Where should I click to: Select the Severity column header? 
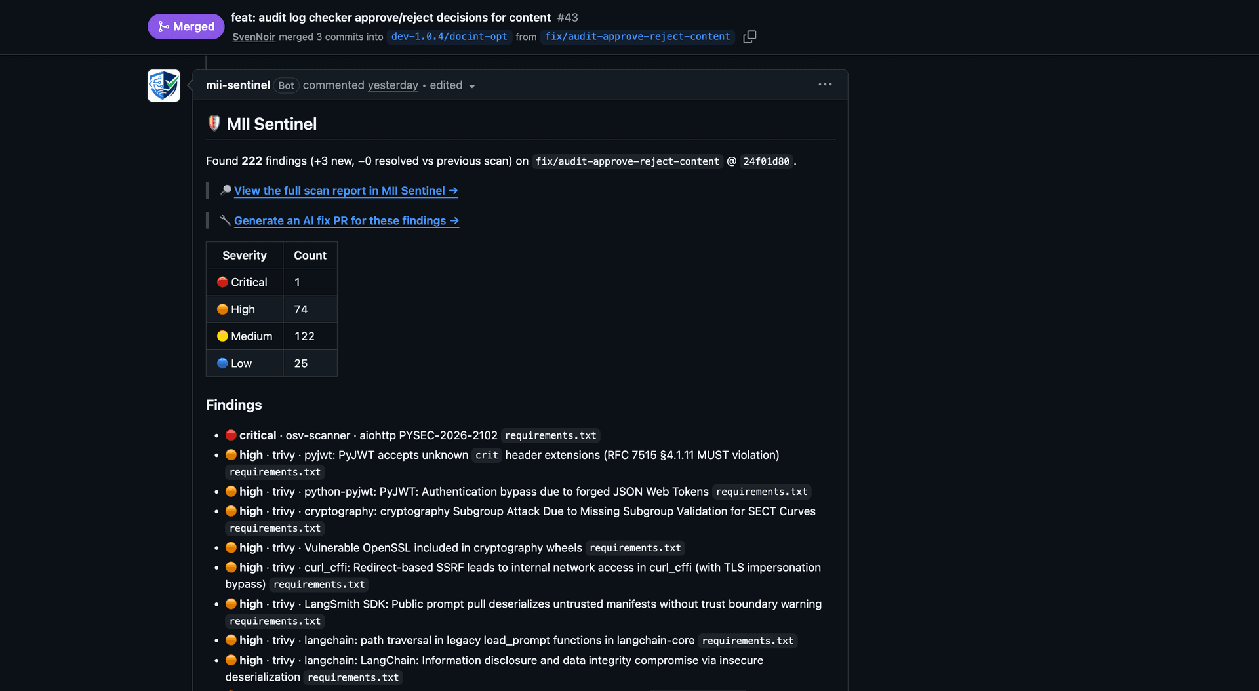coord(245,256)
